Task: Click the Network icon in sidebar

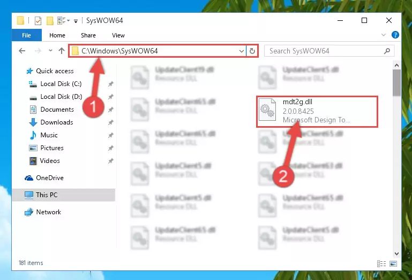Action: [29, 212]
